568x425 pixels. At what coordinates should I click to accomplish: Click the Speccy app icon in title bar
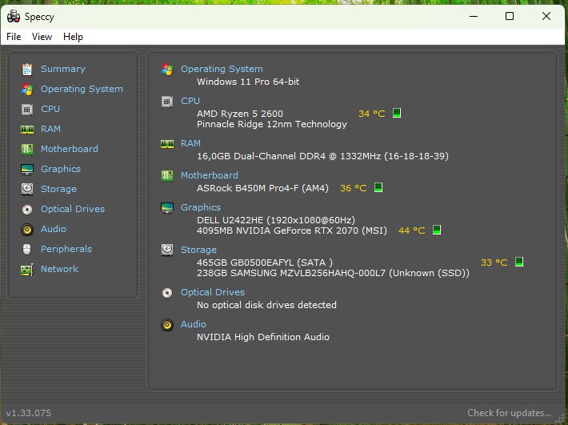click(14, 16)
